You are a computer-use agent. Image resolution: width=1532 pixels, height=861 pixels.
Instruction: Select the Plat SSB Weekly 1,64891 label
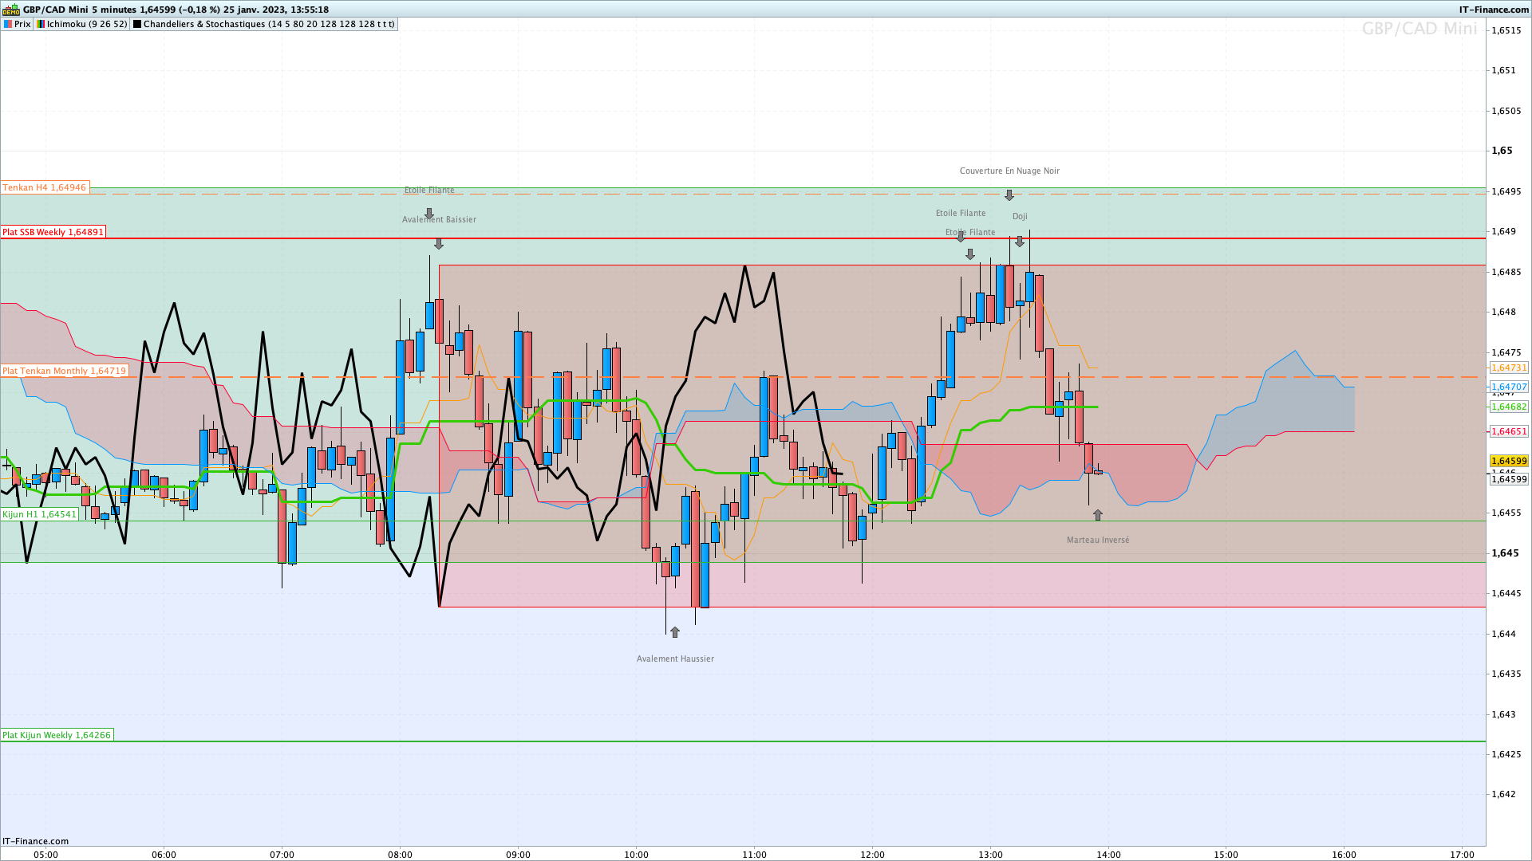(53, 232)
